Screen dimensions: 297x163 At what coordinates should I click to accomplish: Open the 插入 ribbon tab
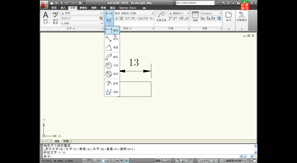(x=63, y=8)
